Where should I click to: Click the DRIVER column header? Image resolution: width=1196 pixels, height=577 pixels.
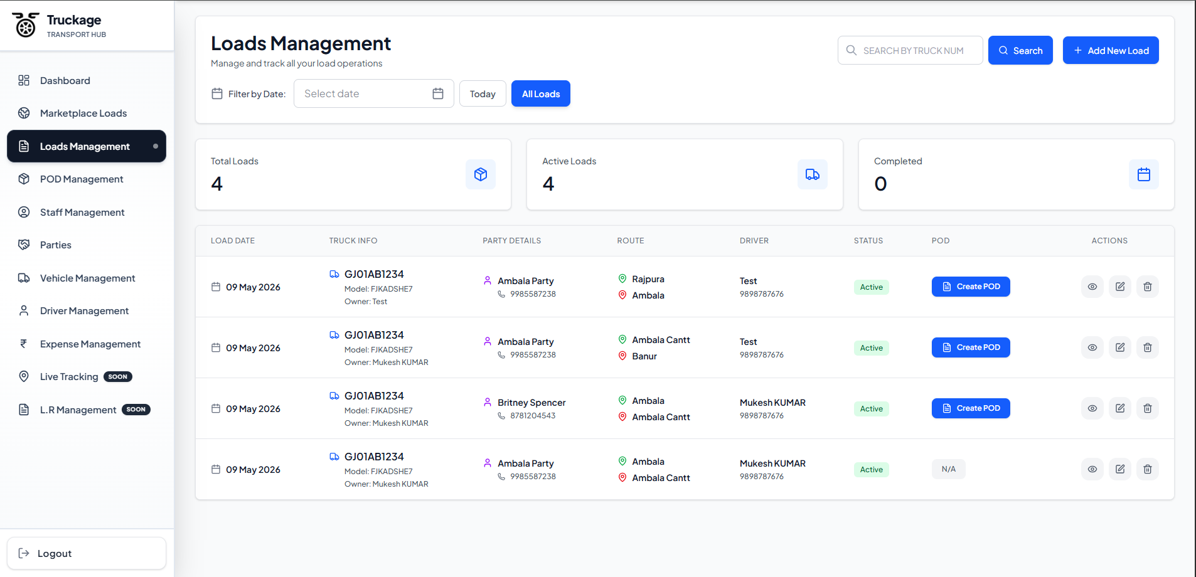point(754,241)
